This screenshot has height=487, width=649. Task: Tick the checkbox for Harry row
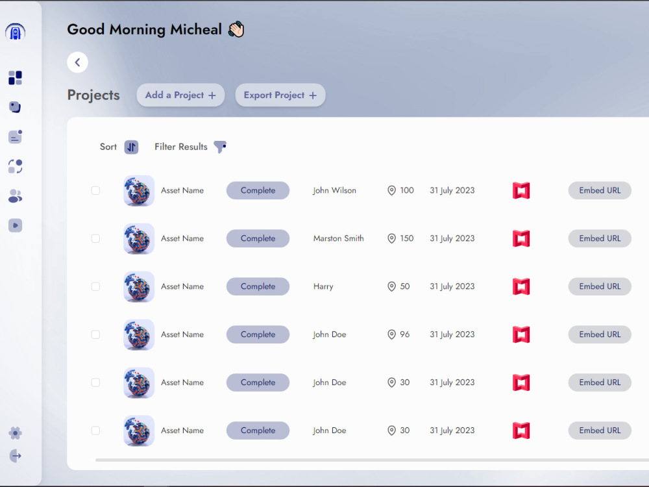pyautogui.click(x=95, y=286)
